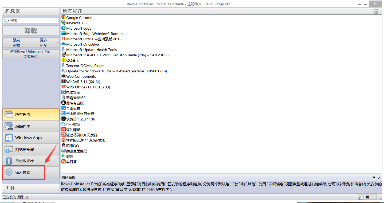This screenshot has height=203, width=384.
Task: Click the large 卸载 uninstall button
Action: pos(31,30)
